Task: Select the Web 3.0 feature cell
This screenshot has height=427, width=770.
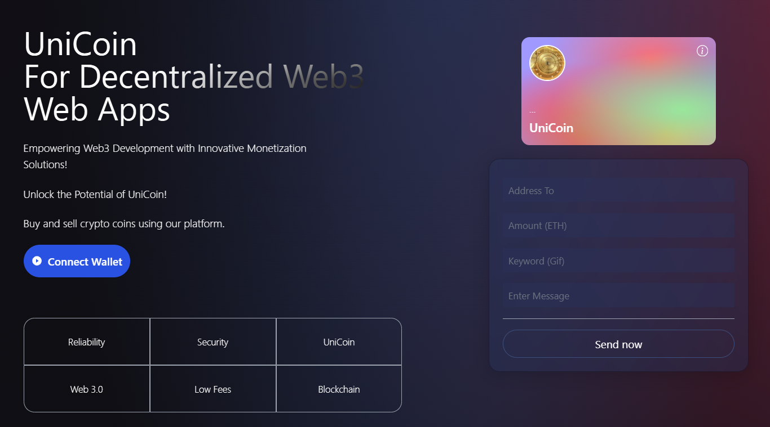Action: pyautogui.click(x=87, y=389)
